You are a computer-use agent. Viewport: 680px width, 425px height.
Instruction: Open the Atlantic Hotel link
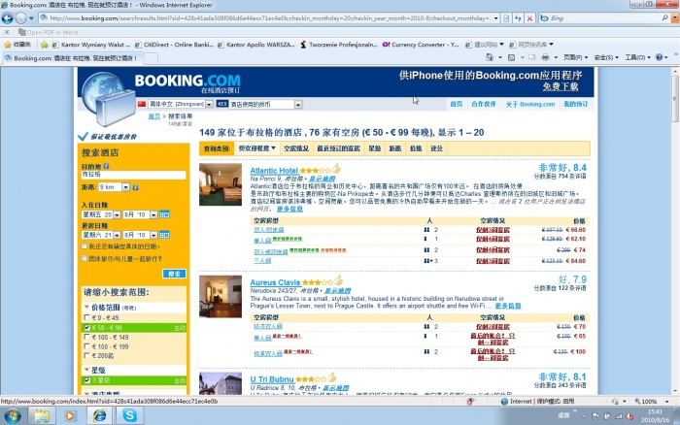247,170
